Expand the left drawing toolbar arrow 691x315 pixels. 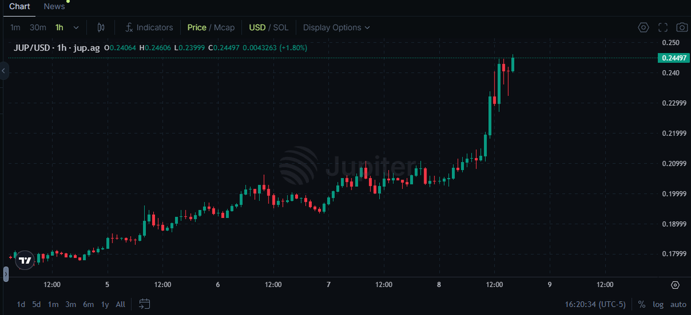[x=4, y=71]
